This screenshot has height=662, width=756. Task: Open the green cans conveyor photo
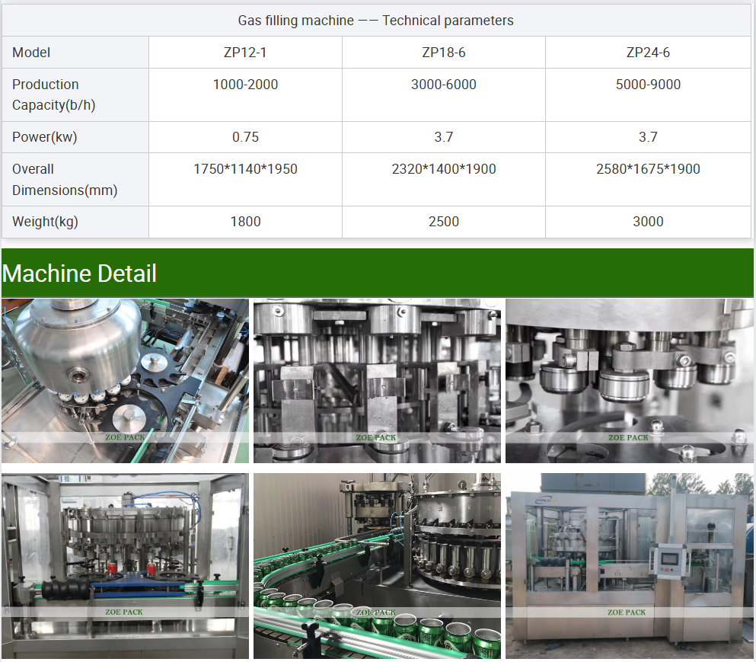(377, 565)
